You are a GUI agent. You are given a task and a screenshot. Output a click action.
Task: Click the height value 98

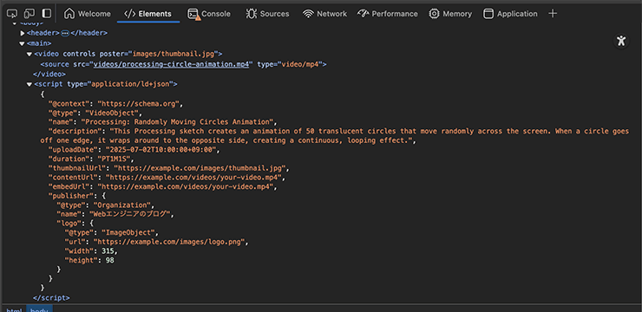pyautogui.click(x=109, y=261)
